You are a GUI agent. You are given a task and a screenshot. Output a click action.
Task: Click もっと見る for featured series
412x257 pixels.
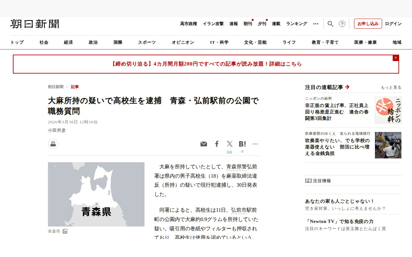(391, 87)
